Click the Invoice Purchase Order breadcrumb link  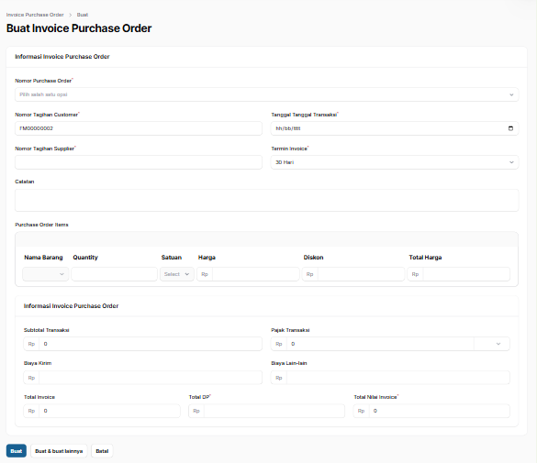(x=35, y=15)
